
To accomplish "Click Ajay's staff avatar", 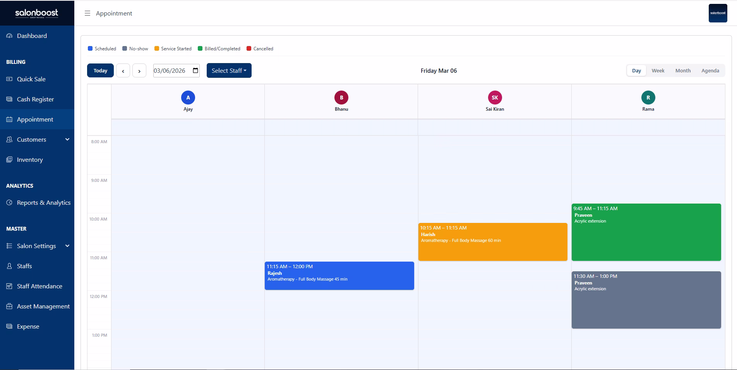I will 188,98.
